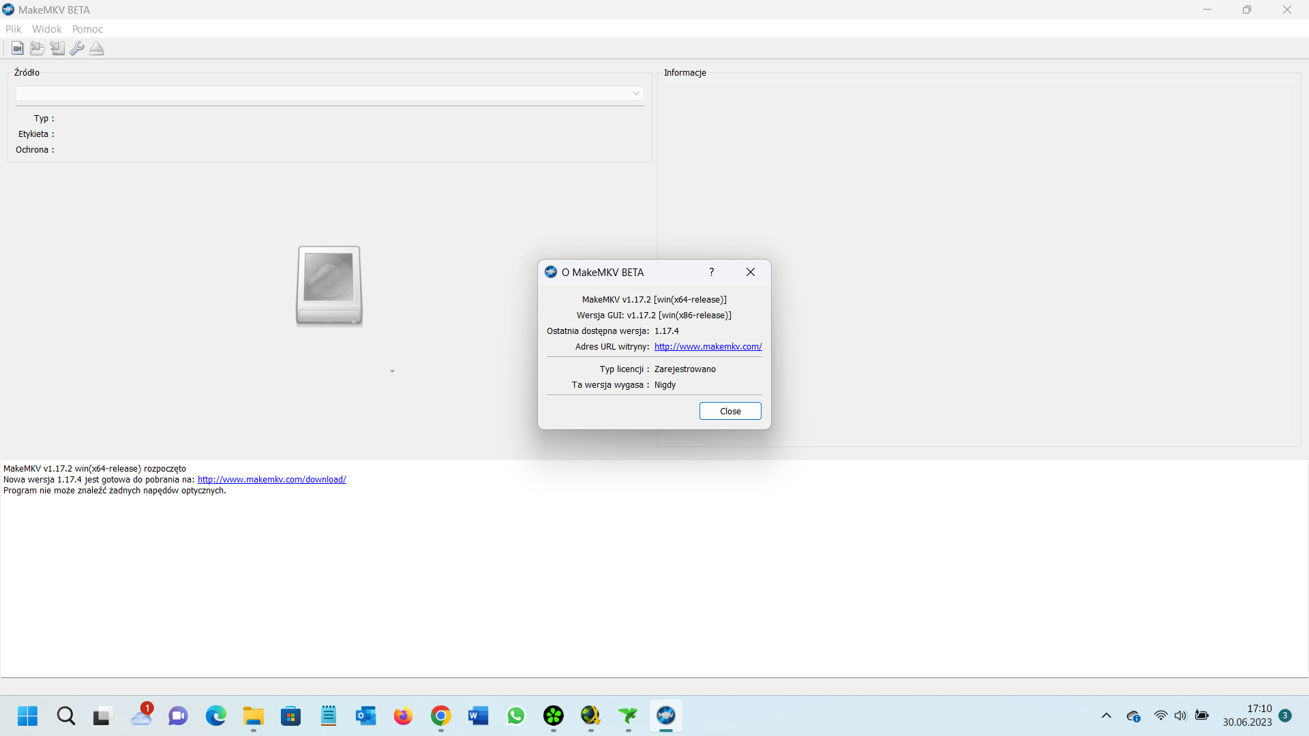Open Microsoft Word from taskbar
Screen dimensions: 1309x736
[479, 716]
